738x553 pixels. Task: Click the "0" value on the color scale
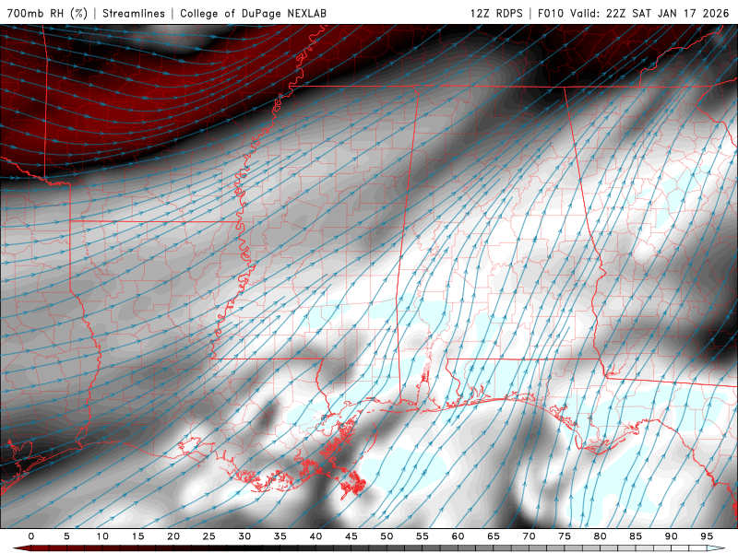click(x=31, y=536)
